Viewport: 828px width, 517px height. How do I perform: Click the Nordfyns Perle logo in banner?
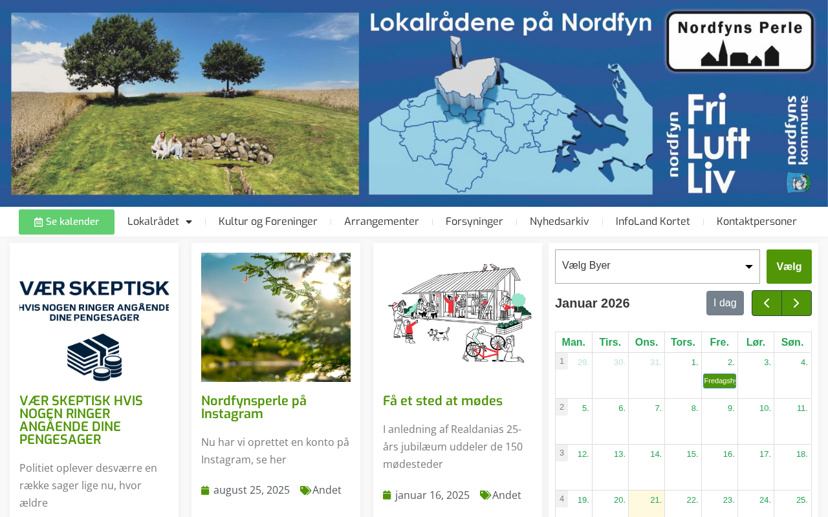[740, 41]
